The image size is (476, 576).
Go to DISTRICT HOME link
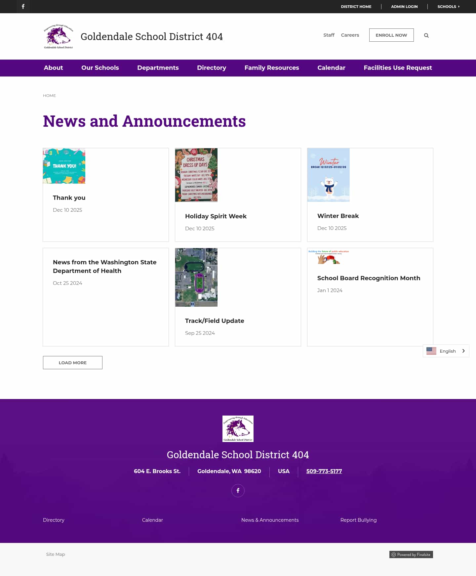356,7
